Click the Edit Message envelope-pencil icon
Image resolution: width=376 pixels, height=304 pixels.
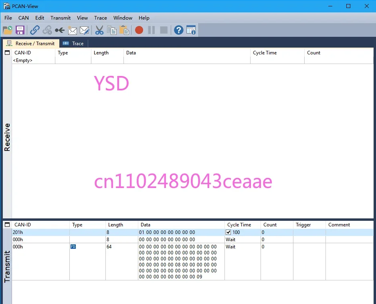85,30
